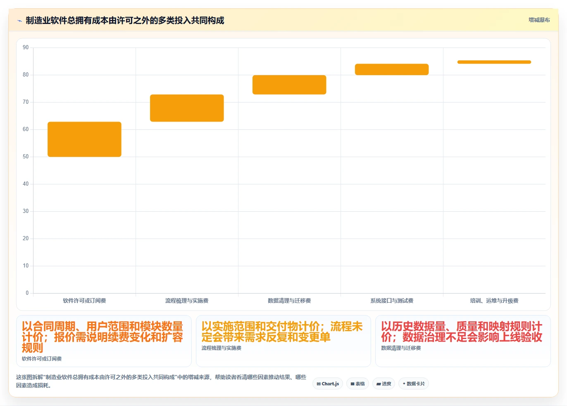This screenshot has width=567, height=406.
Task: Click x-axis label 培训、运维与升级费
Action: [494, 301]
